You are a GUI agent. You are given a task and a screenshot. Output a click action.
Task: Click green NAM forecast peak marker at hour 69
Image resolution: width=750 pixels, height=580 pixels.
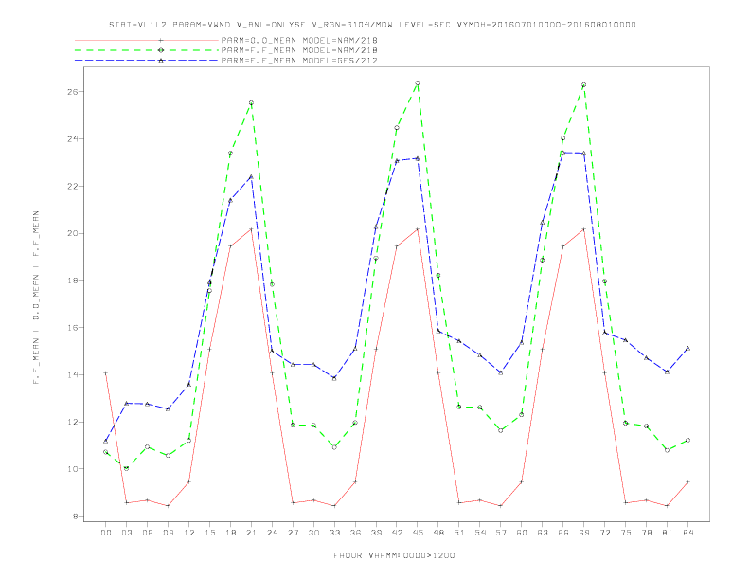pyautogui.click(x=583, y=85)
